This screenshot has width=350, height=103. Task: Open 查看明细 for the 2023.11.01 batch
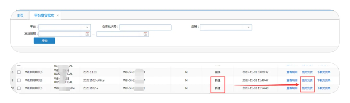(292, 72)
